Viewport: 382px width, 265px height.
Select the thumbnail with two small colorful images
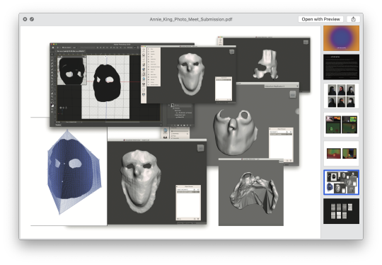341,154
